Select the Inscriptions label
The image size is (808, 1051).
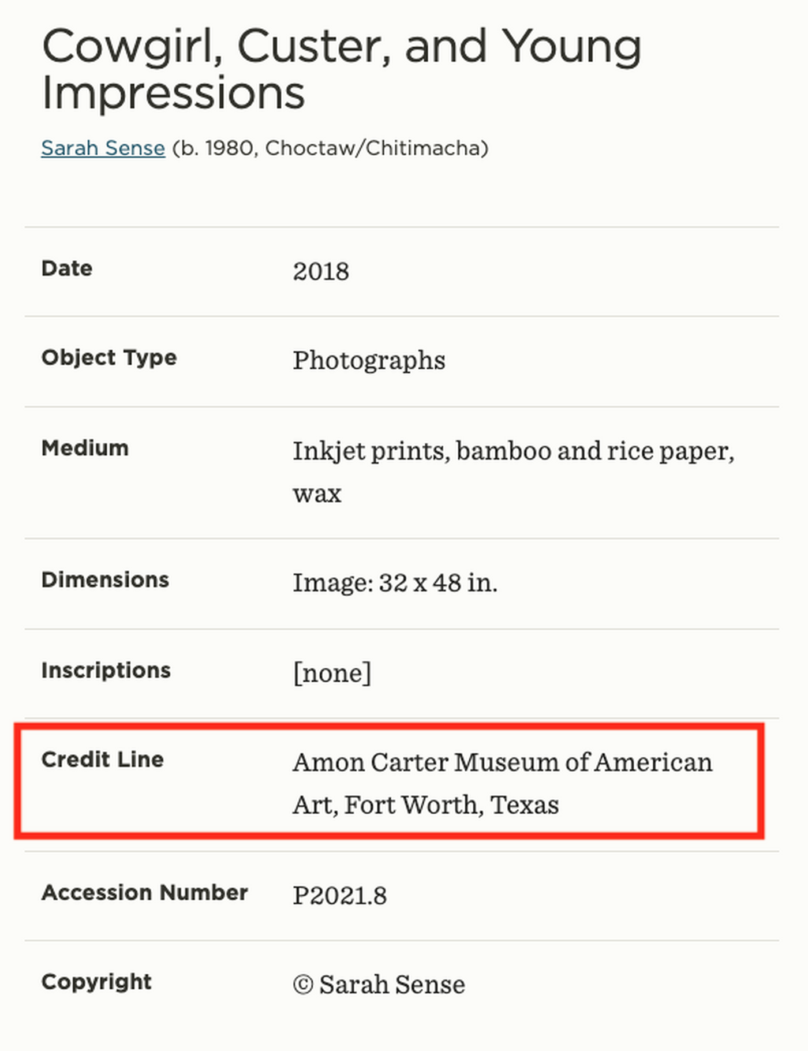click(105, 670)
